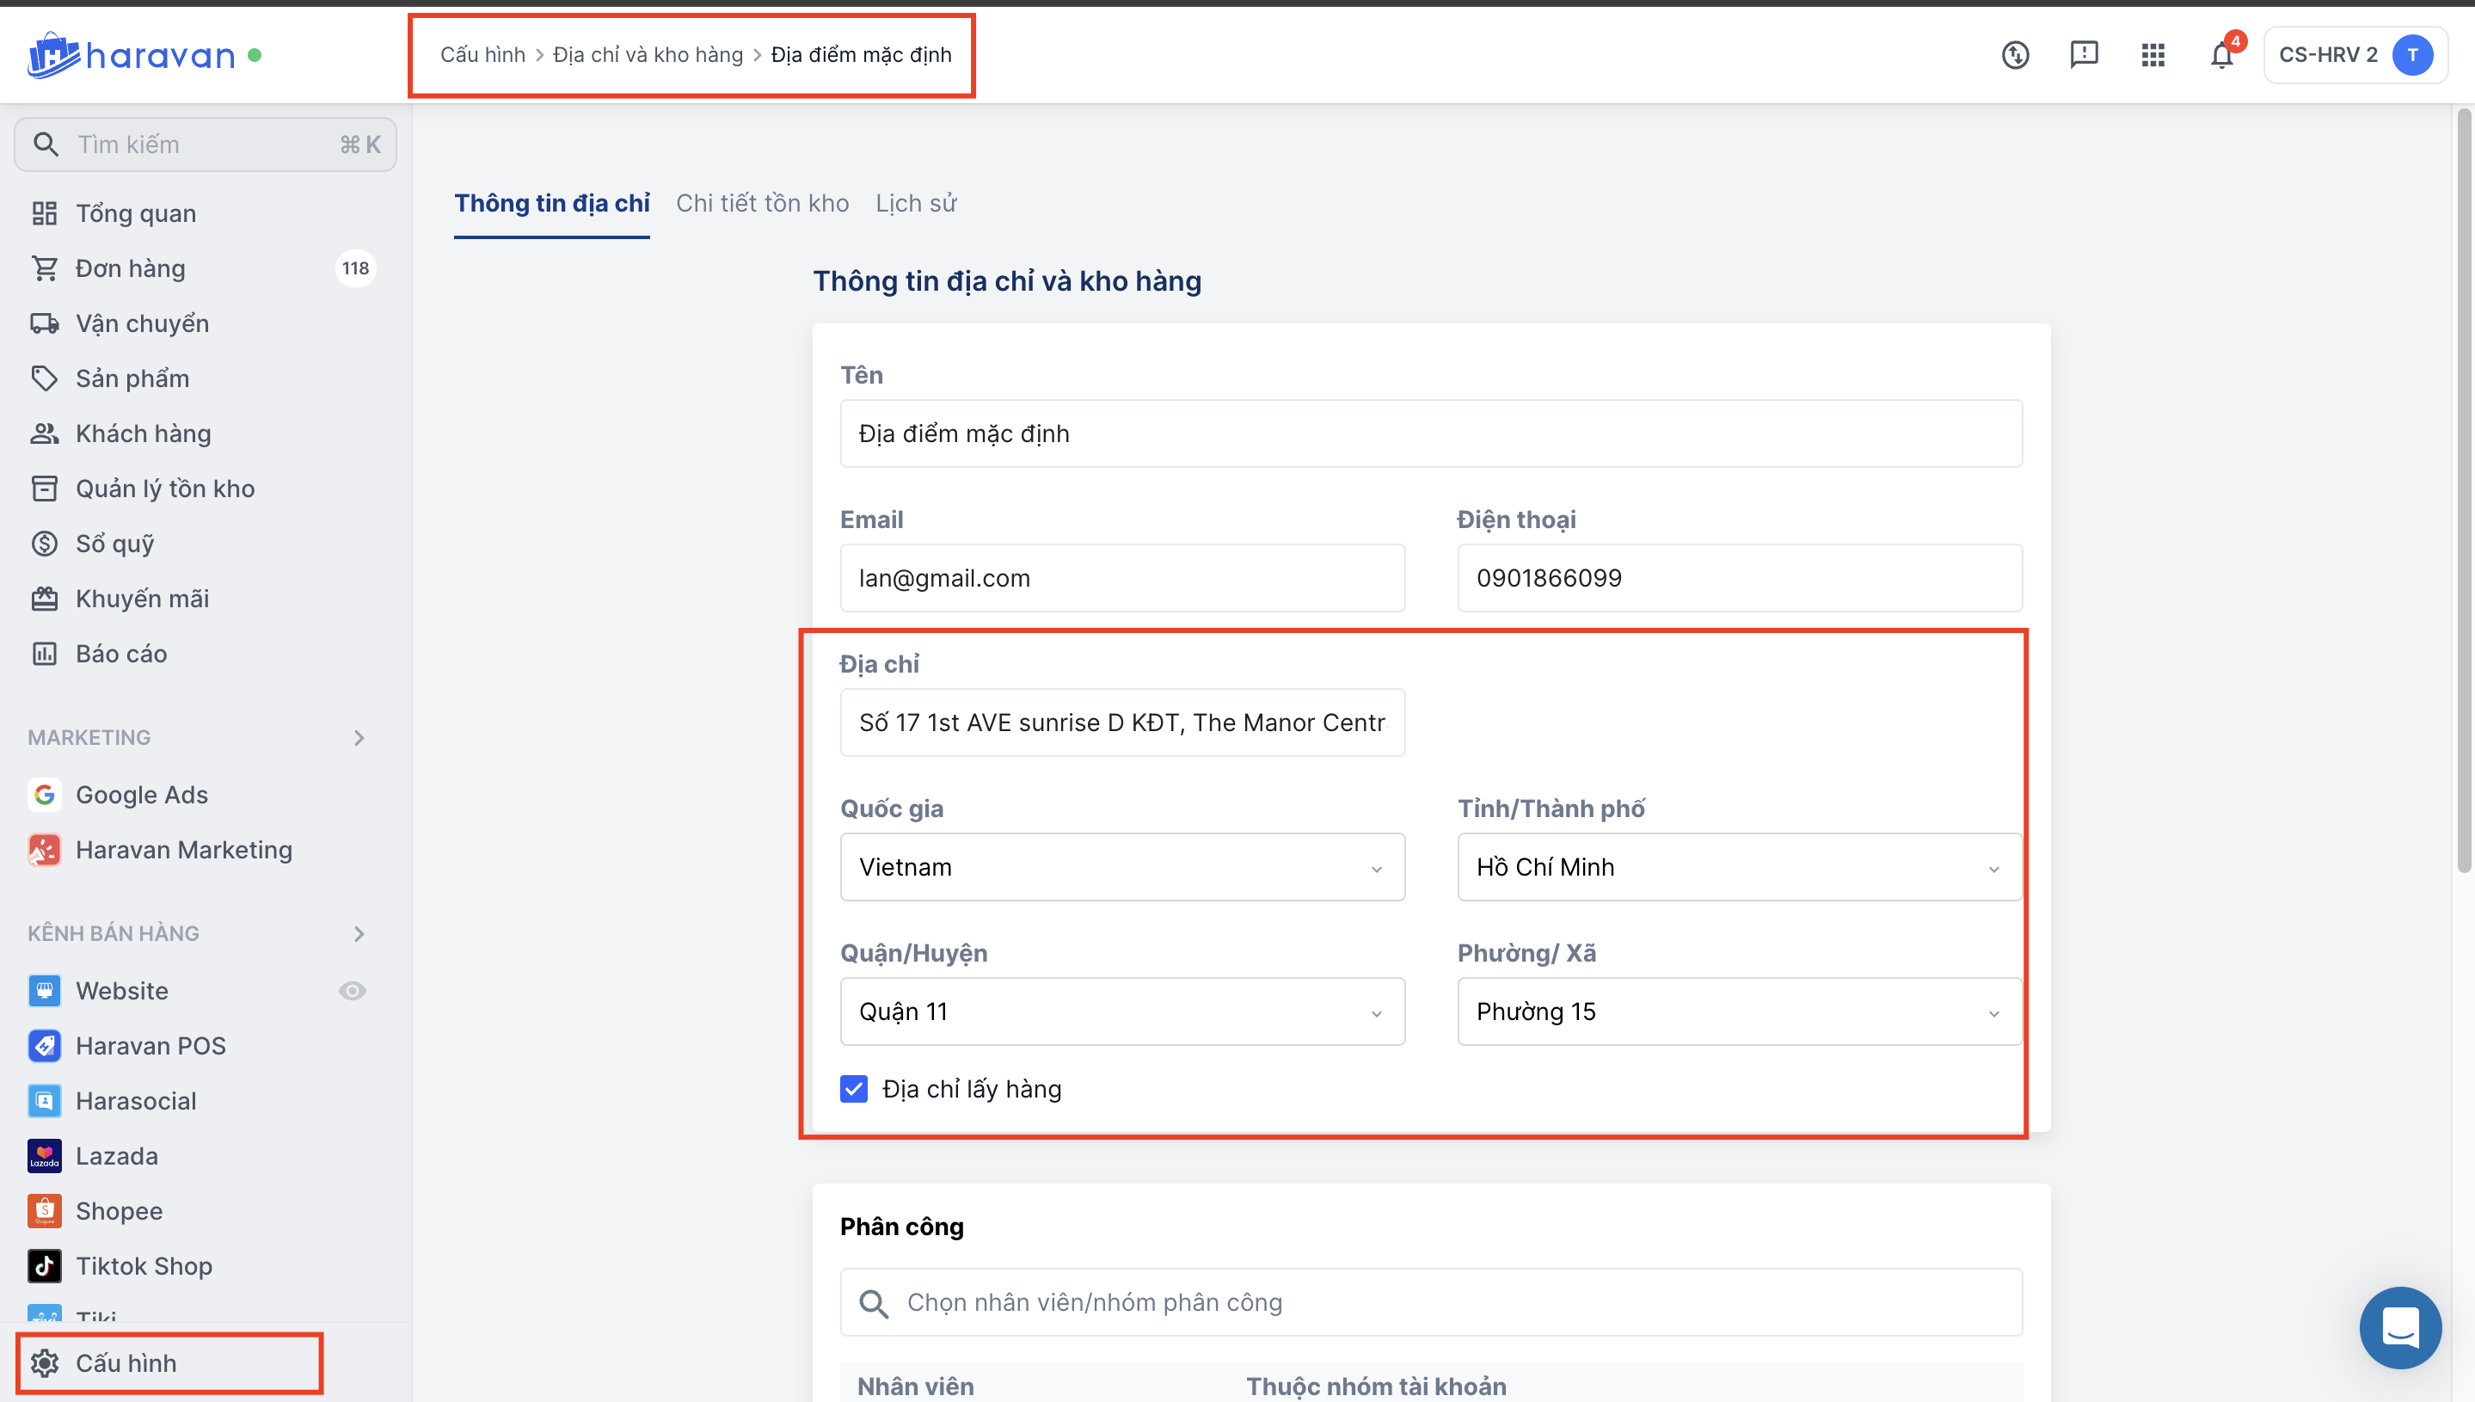Open the Quận/Huyện Quận 11 dropdown

(1121, 1011)
